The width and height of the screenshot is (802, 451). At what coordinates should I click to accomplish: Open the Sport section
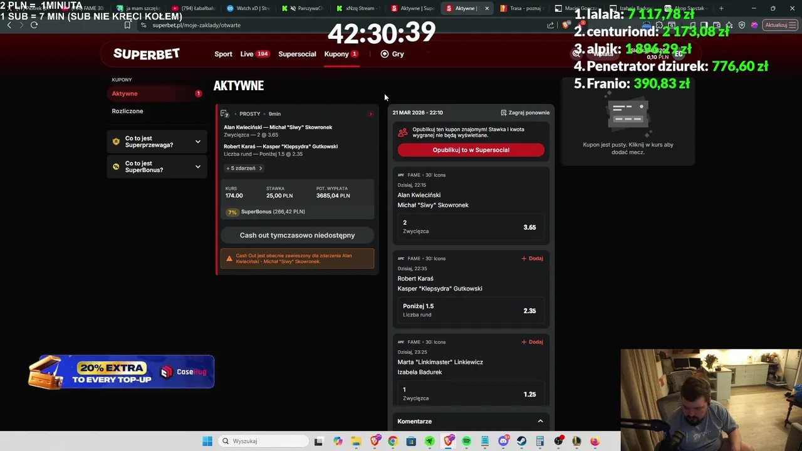(x=223, y=54)
